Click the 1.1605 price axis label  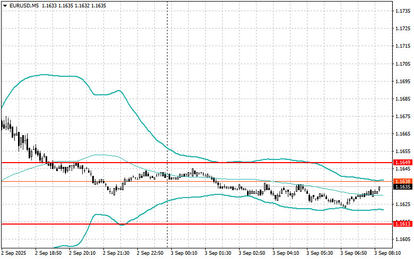pyautogui.click(x=403, y=239)
